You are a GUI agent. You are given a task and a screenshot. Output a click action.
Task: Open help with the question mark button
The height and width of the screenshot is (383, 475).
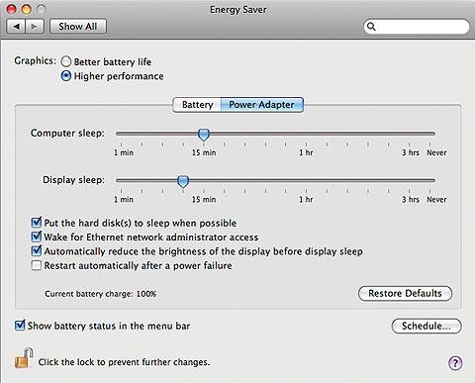[455, 363]
